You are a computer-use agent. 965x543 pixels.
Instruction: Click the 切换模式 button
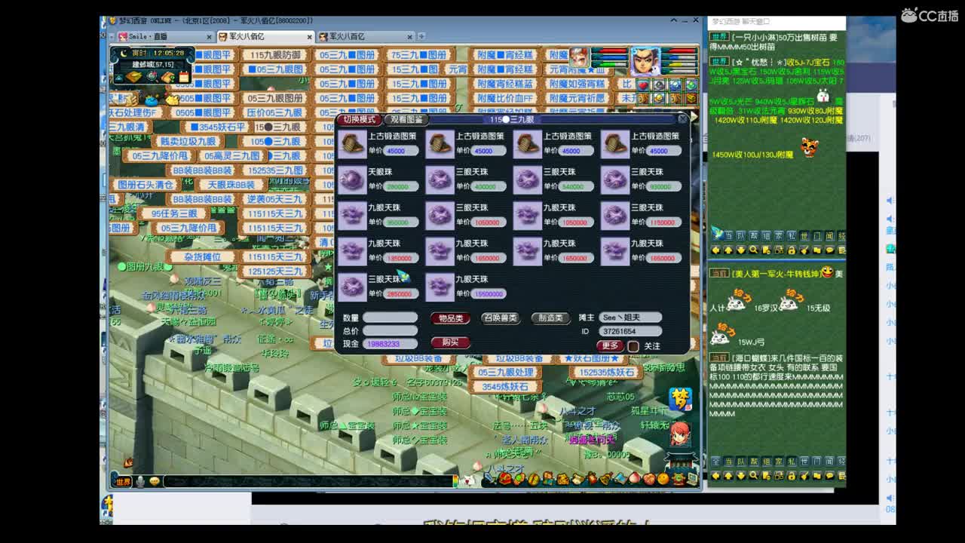tap(359, 119)
